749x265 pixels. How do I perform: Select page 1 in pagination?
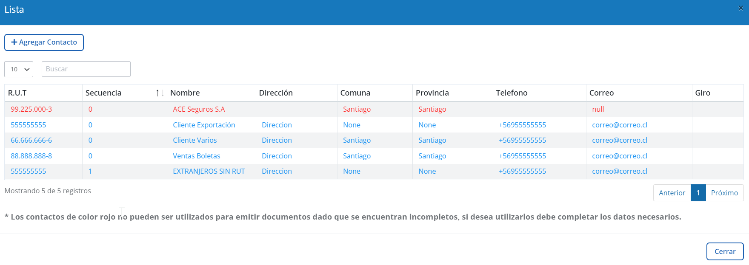pos(698,193)
